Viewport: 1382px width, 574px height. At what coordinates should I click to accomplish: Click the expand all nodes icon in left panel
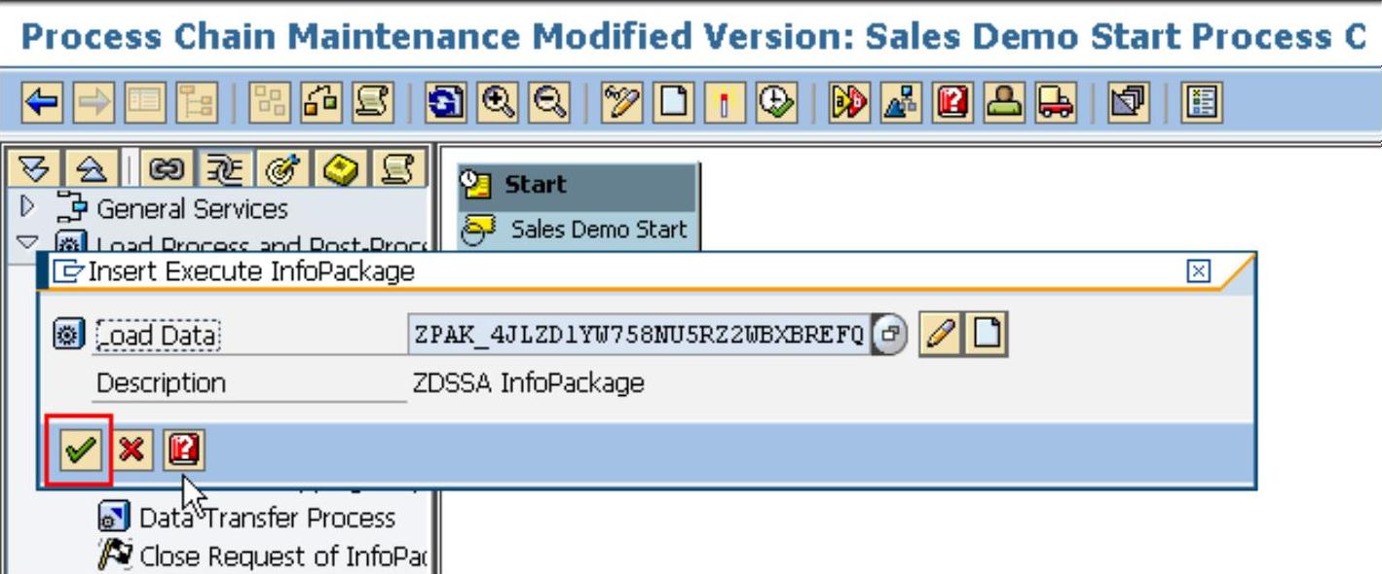(35, 168)
